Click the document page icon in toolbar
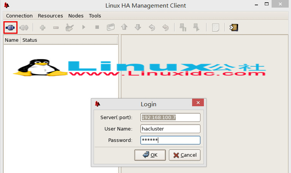 pos(216,27)
